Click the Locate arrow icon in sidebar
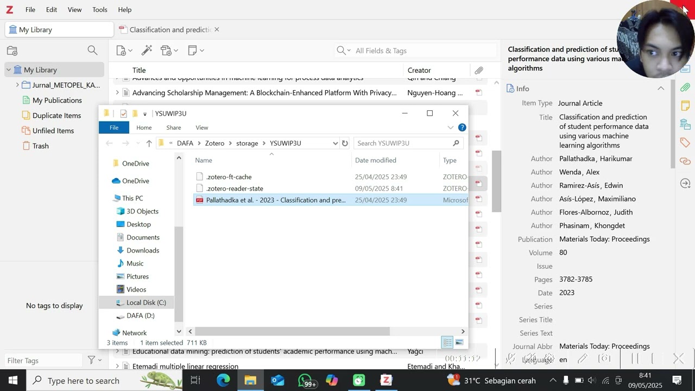Screen dimensions: 695x391 (685, 184)
